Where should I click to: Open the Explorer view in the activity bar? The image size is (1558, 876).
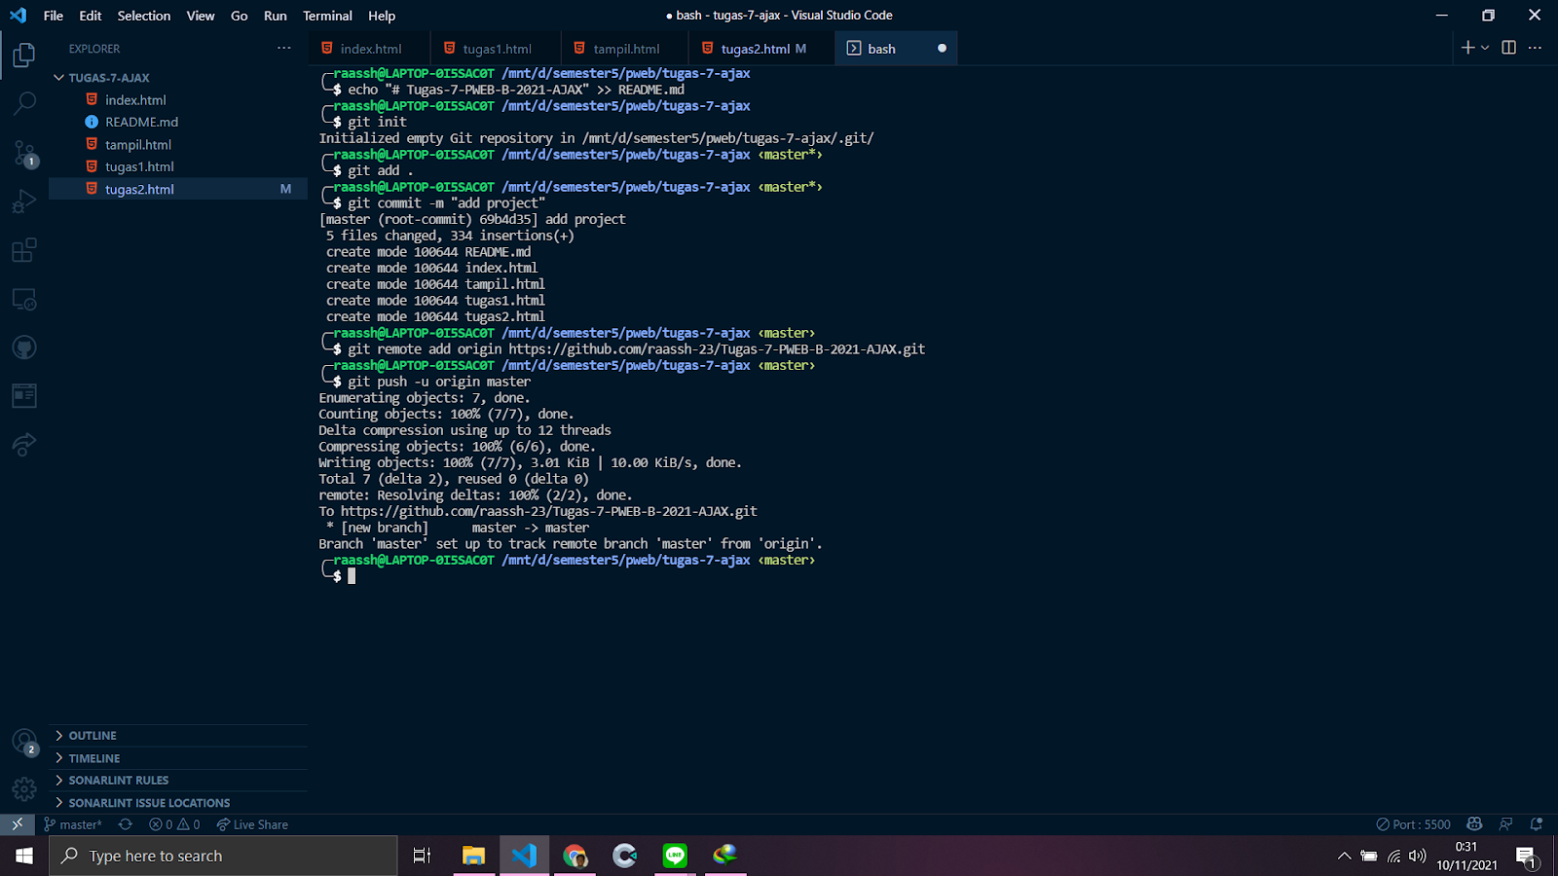24,55
